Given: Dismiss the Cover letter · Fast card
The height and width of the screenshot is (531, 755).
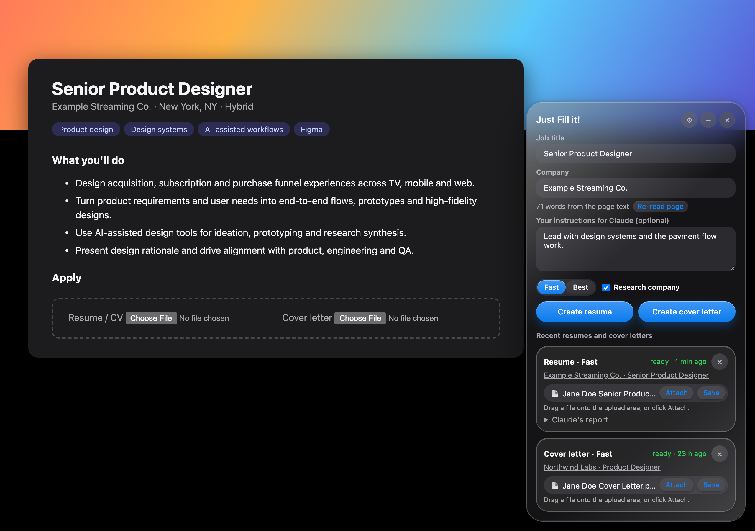Looking at the screenshot, I should click(720, 454).
